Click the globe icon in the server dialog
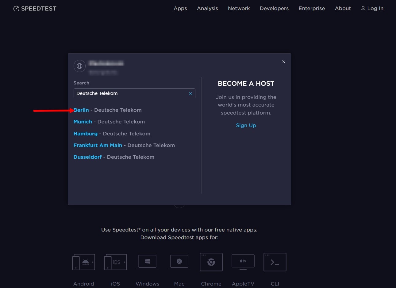The height and width of the screenshot is (288, 396). pos(79,66)
